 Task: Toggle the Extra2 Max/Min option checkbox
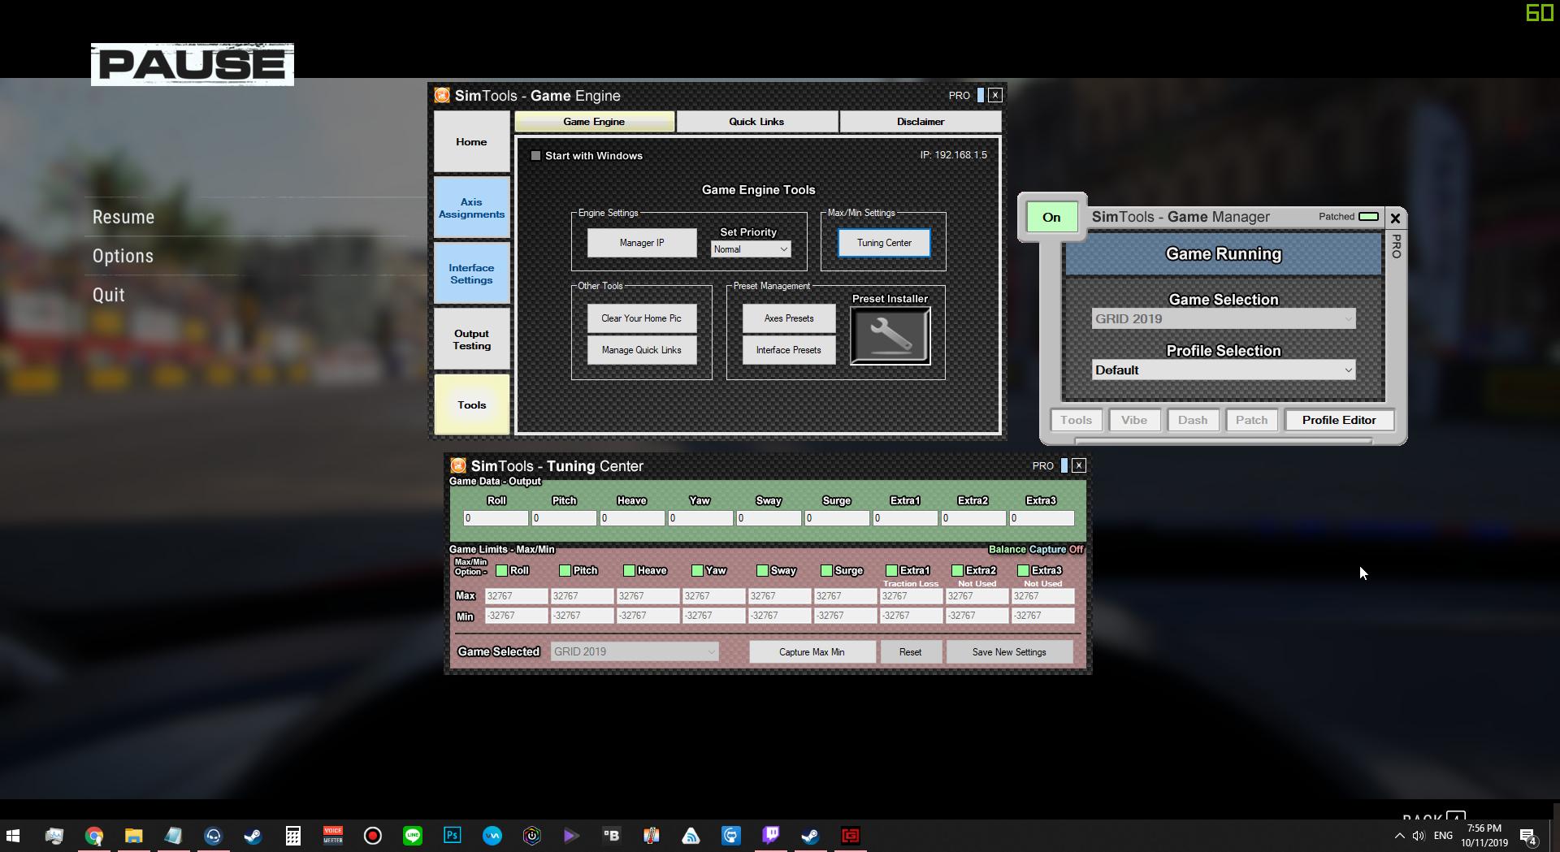[x=957, y=570]
